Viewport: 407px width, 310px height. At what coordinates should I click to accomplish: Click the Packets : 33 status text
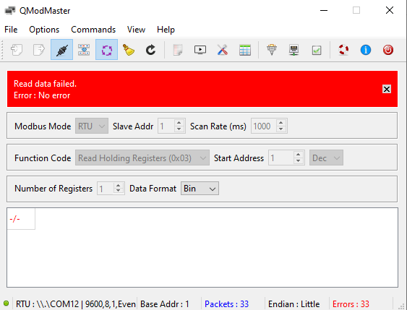click(226, 304)
